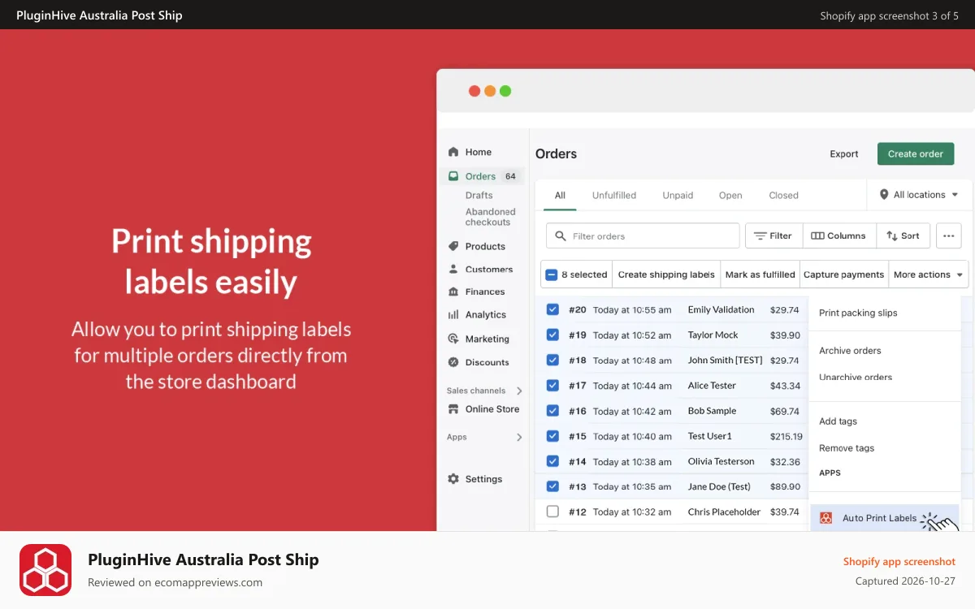Click the Sort button

click(x=903, y=236)
